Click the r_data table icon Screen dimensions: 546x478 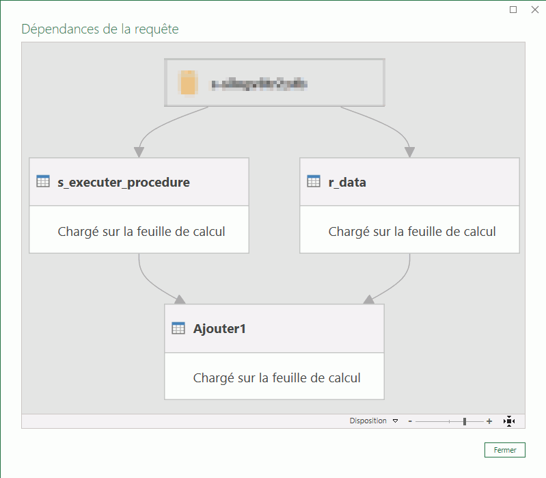[314, 182]
